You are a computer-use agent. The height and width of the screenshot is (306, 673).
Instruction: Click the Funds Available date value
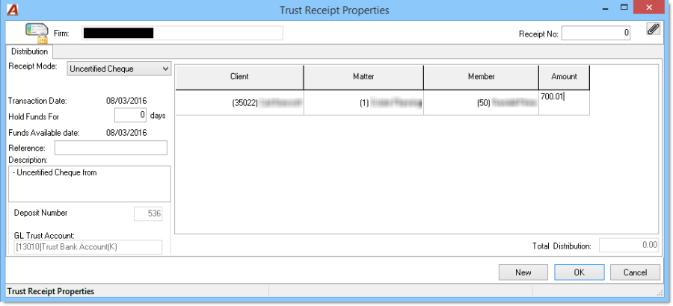coord(126,132)
